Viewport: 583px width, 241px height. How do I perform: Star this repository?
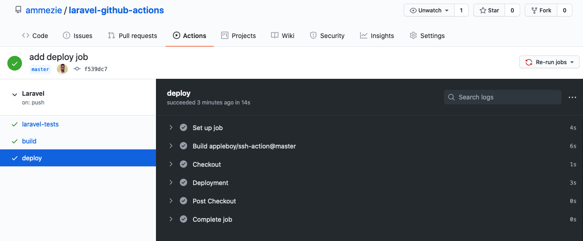[489, 10]
